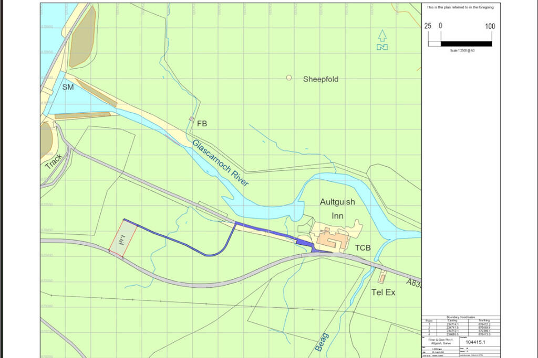The height and width of the screenshot is (358, 538).
Task: Click the footbridge symbol beside FB
Action: [x=191, y=119]
